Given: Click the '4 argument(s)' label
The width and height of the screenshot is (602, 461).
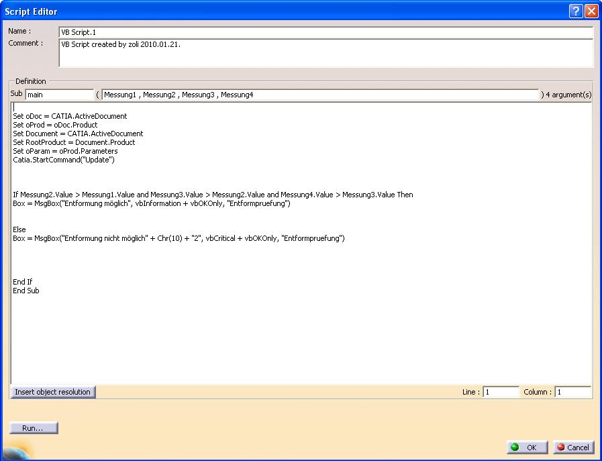Looking at the screenshot, I should tap(568, 95).
